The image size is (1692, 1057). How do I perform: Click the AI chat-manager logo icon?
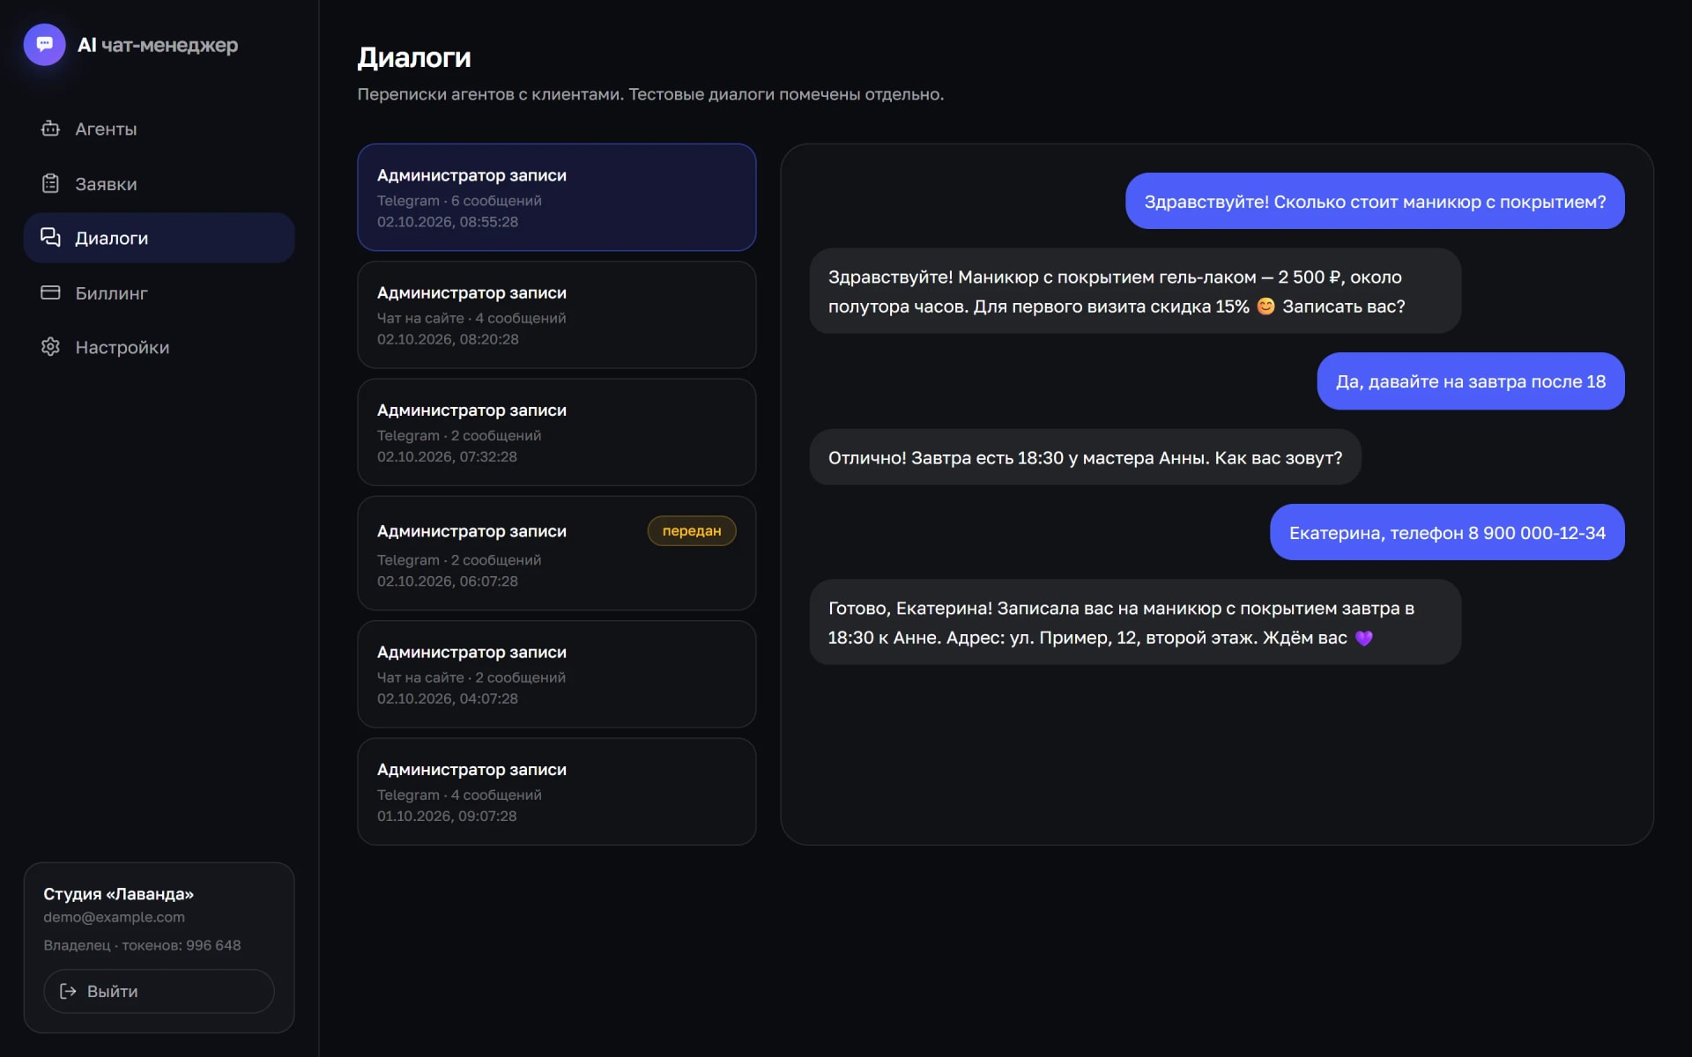point(44,44)
